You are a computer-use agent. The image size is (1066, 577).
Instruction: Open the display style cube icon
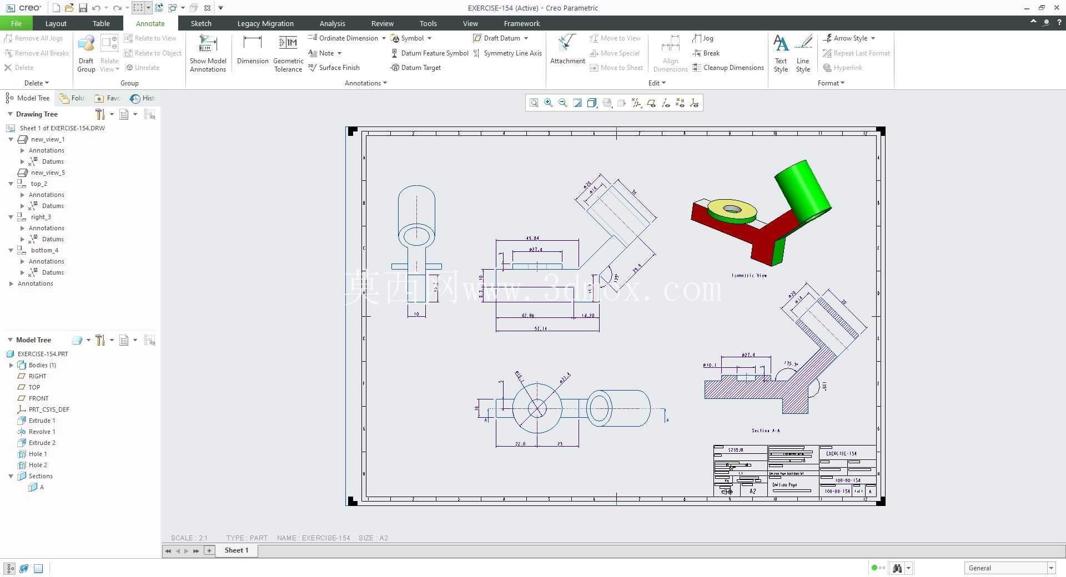pos(592,103)
